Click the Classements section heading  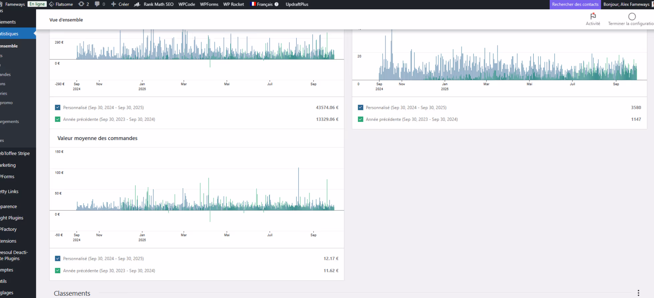click(72, 293)
